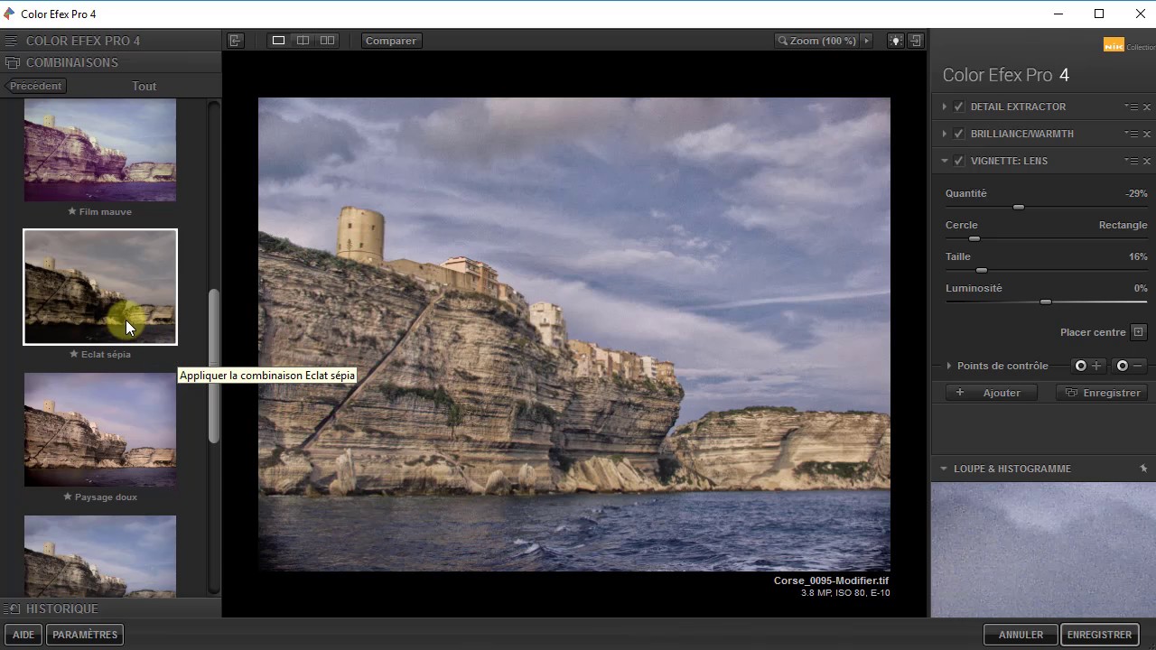
Task: Open the Aide help button
Action: (x=23, y=635)
